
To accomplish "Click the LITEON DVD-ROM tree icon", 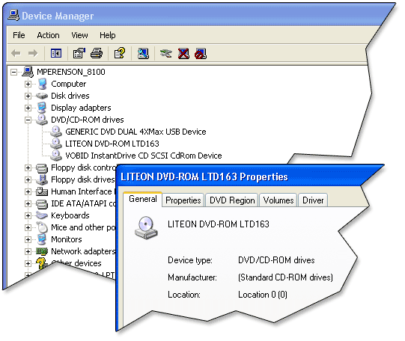I will pos(56,144).
